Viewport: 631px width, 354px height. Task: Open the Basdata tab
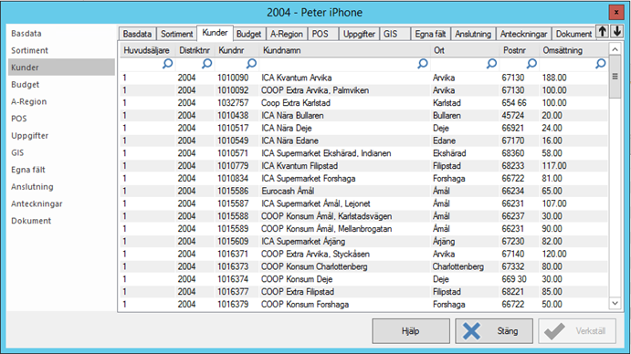pos(137,34)
